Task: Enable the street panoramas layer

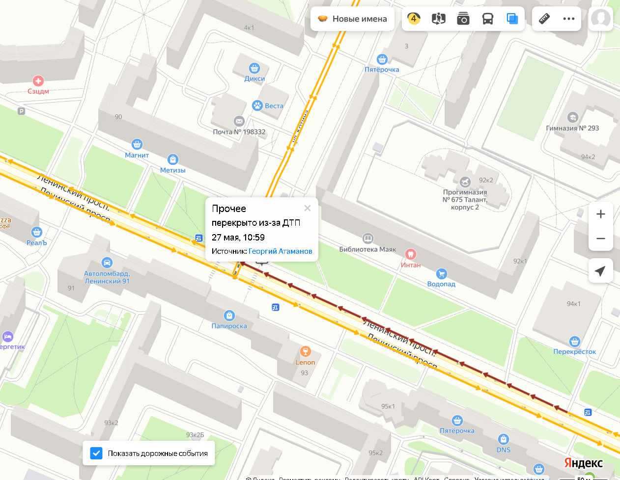Action: tap(439, 19)
